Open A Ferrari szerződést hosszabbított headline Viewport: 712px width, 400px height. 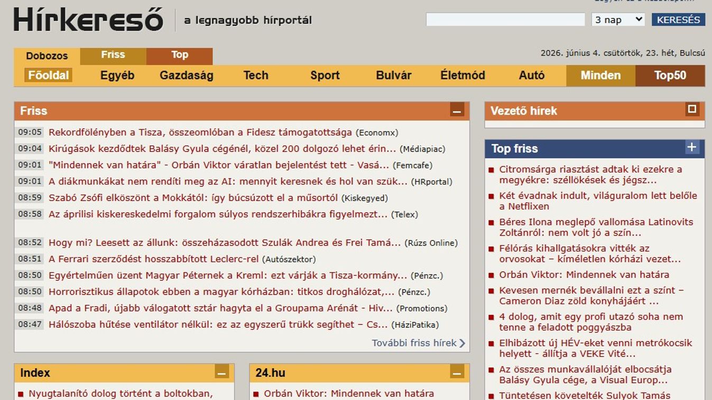(154, 259)
